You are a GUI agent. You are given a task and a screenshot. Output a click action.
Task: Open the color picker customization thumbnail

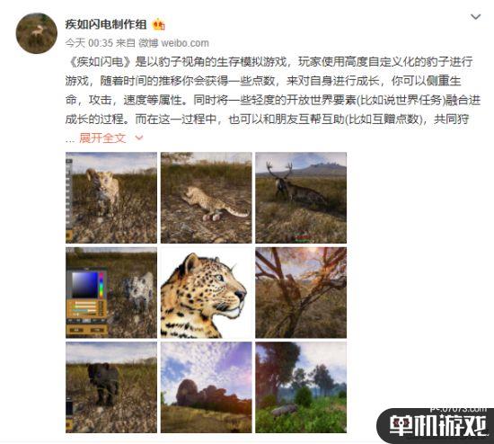111,293
